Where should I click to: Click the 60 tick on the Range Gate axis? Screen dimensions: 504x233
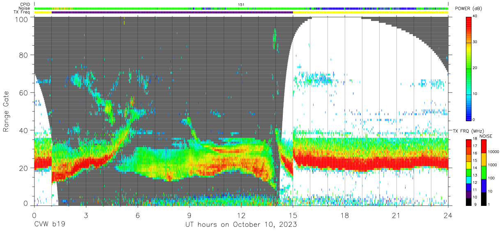[x=24, y=92]
